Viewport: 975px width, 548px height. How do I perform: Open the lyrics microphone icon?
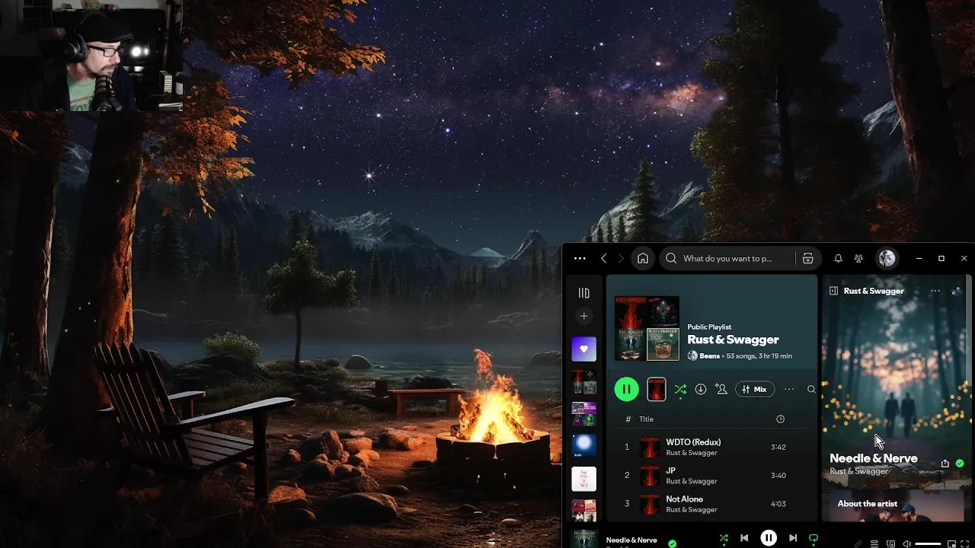(x=858, y=544)
